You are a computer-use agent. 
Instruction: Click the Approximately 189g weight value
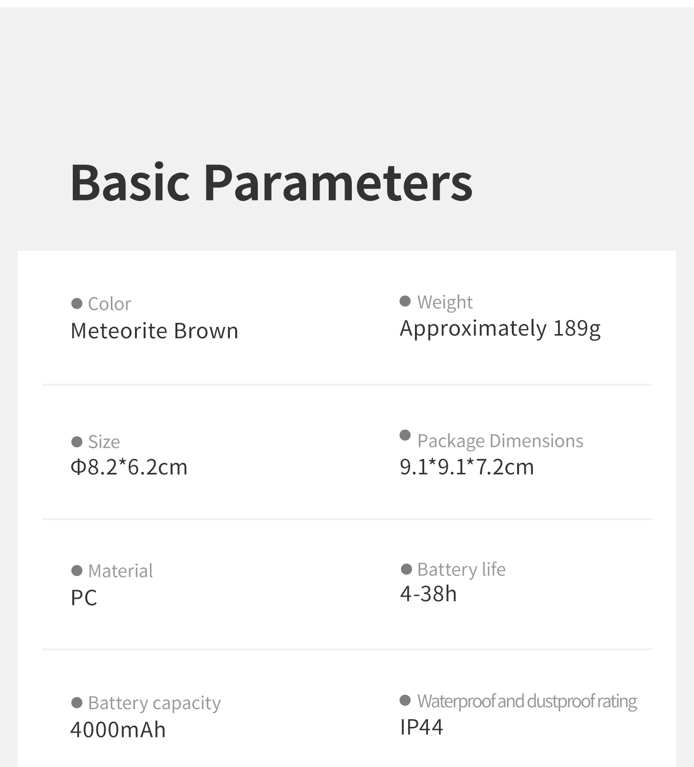pos(500,329)
